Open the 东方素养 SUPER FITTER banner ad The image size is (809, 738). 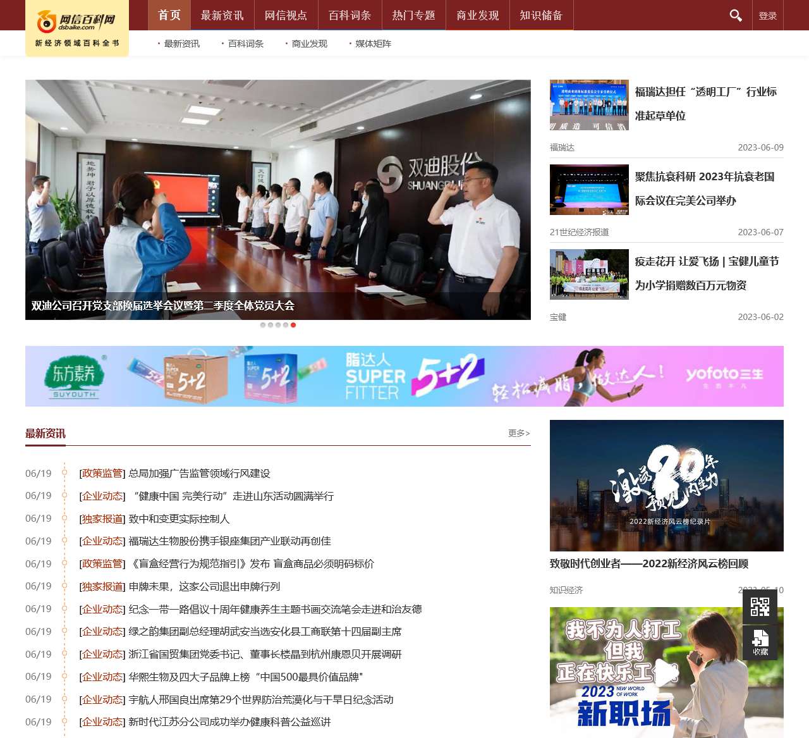[404, 376]
